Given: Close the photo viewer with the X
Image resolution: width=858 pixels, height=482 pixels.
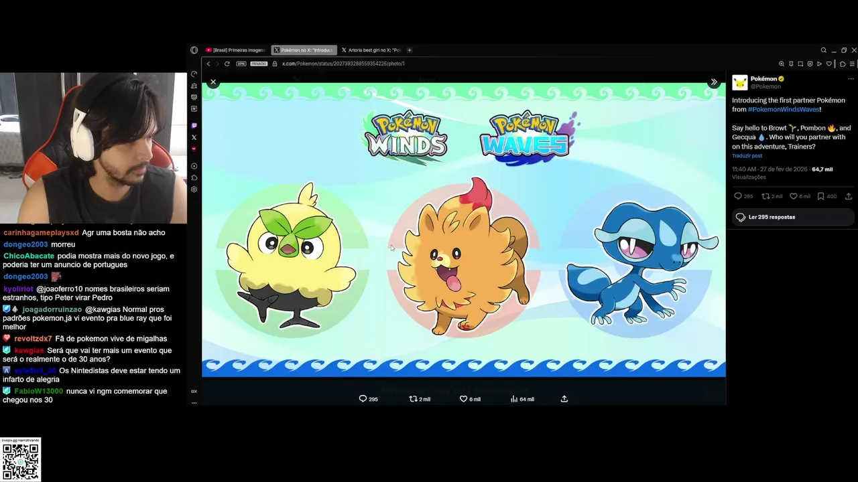Looking at the screenshot, I should (213, 82).
